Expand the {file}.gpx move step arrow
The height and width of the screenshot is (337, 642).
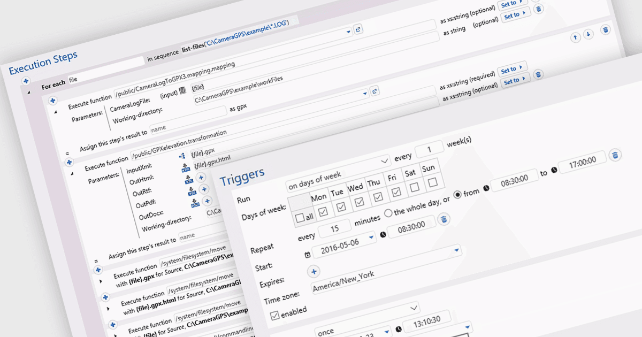tap(101, 280)
